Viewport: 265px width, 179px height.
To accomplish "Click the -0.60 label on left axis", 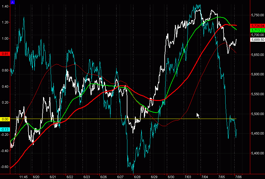I will [x=5, y=167].
